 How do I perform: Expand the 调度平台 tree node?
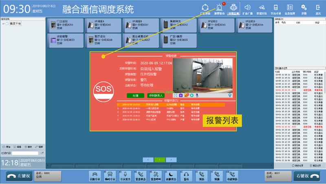[x=3, y=24]
